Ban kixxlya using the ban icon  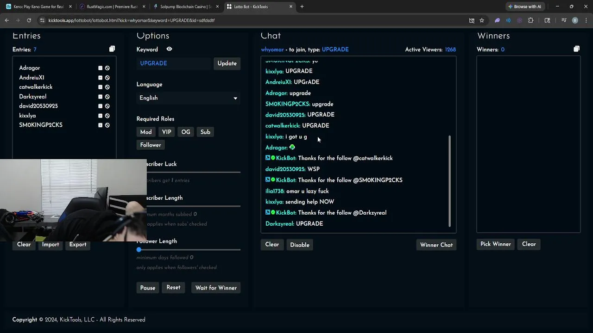pyautogui.click(x=107, y=116)
